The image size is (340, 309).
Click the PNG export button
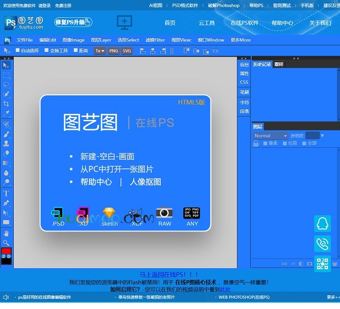coord(114,51)
